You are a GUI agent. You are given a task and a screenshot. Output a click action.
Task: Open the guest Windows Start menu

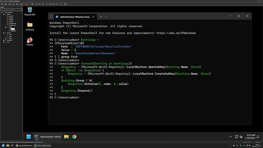click(29, 136)
